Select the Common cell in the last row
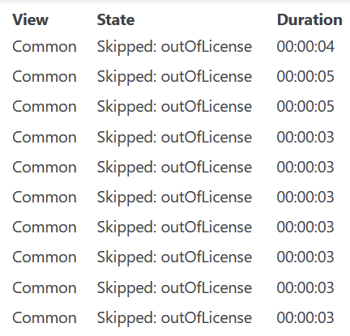350x336 pixels. 45,317
